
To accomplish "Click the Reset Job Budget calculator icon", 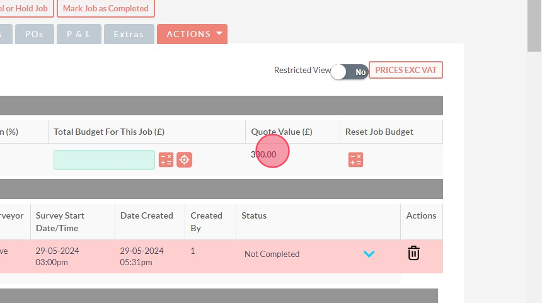I will pyautogui.click(x=355, y=160).
